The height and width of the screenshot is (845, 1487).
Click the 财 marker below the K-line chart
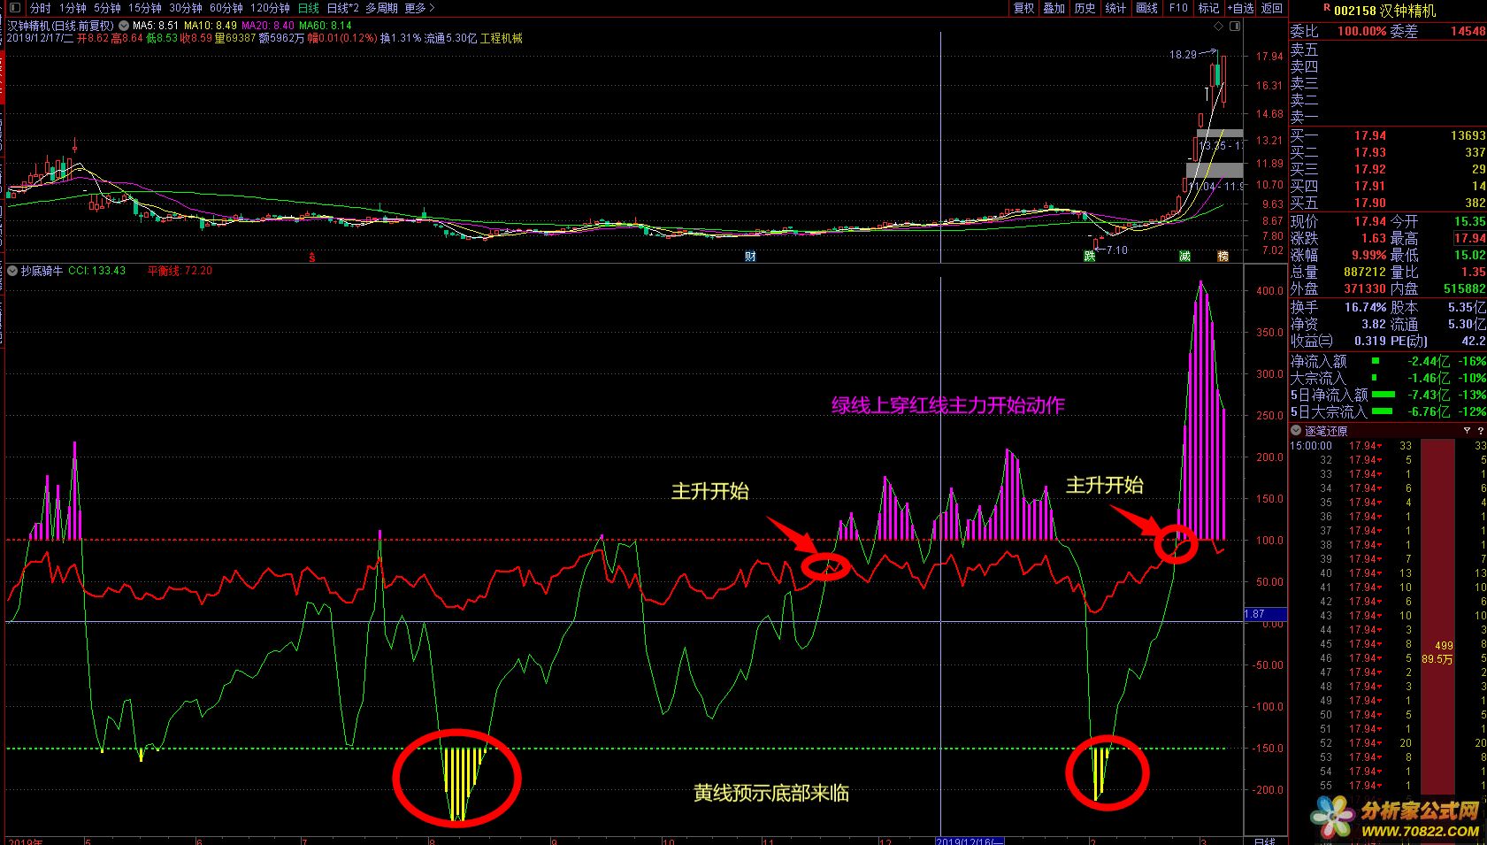pos(750,257)
